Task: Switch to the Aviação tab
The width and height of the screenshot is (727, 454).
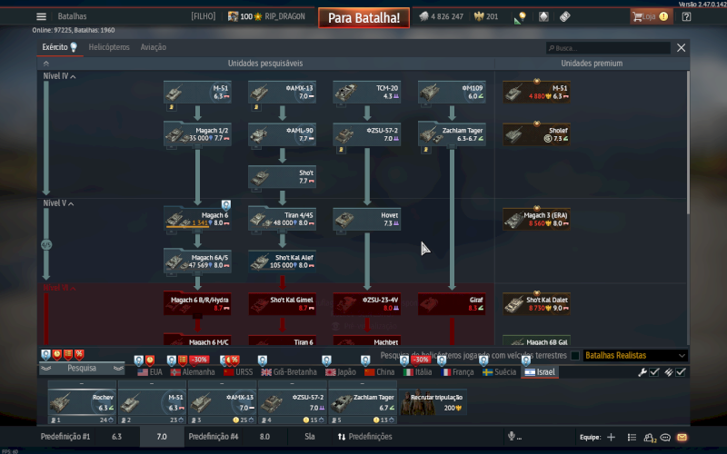Action: [153, 47]
